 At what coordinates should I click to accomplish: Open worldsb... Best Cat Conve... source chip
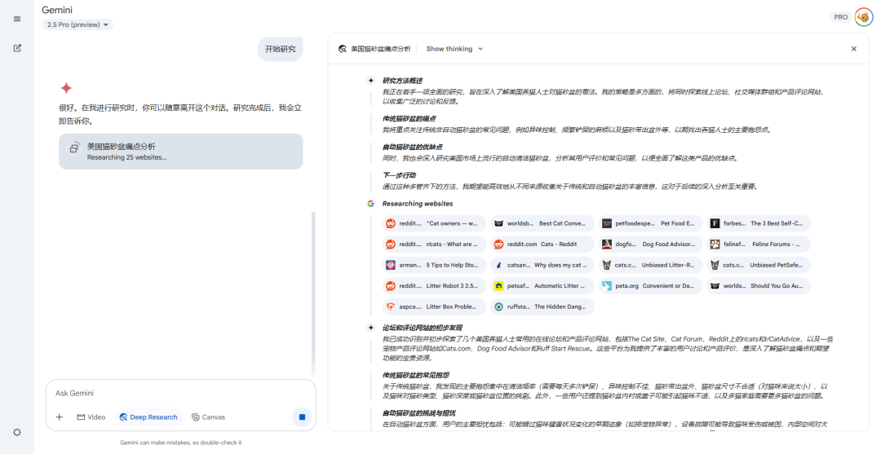coord(542,223)
